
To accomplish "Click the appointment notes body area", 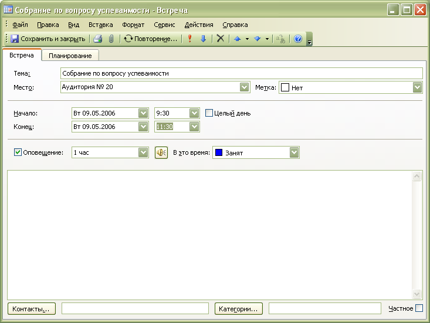I will [209, 235].
